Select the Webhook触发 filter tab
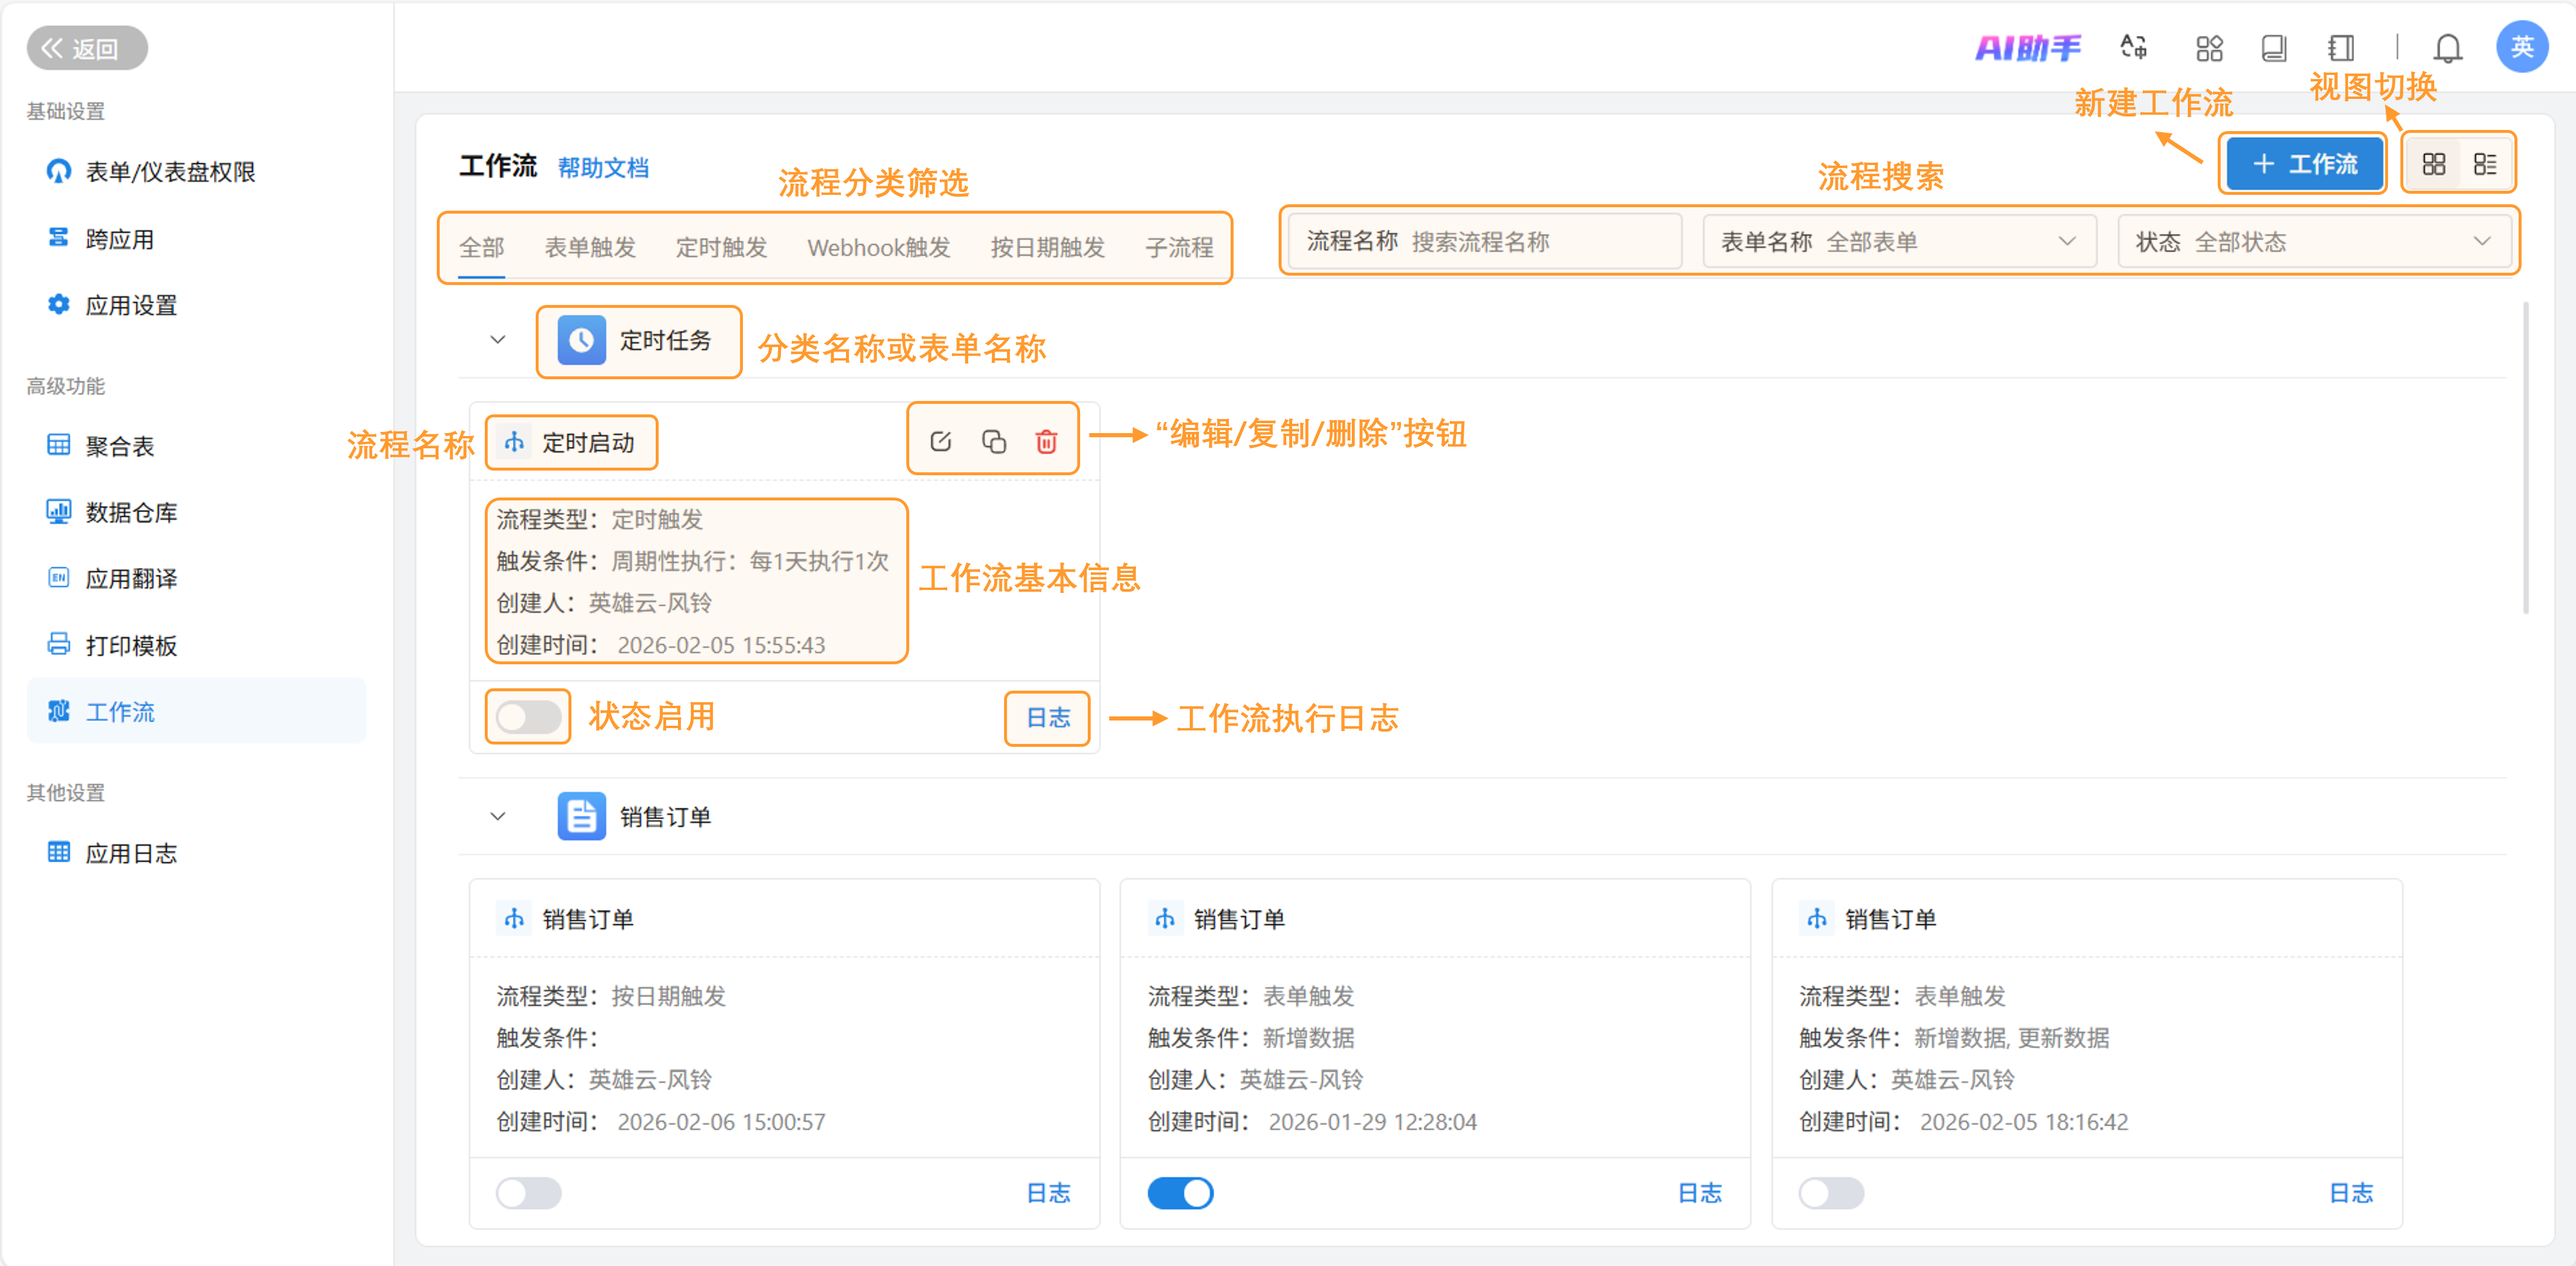This screenshot has height=1266, width=2576. 878,247
